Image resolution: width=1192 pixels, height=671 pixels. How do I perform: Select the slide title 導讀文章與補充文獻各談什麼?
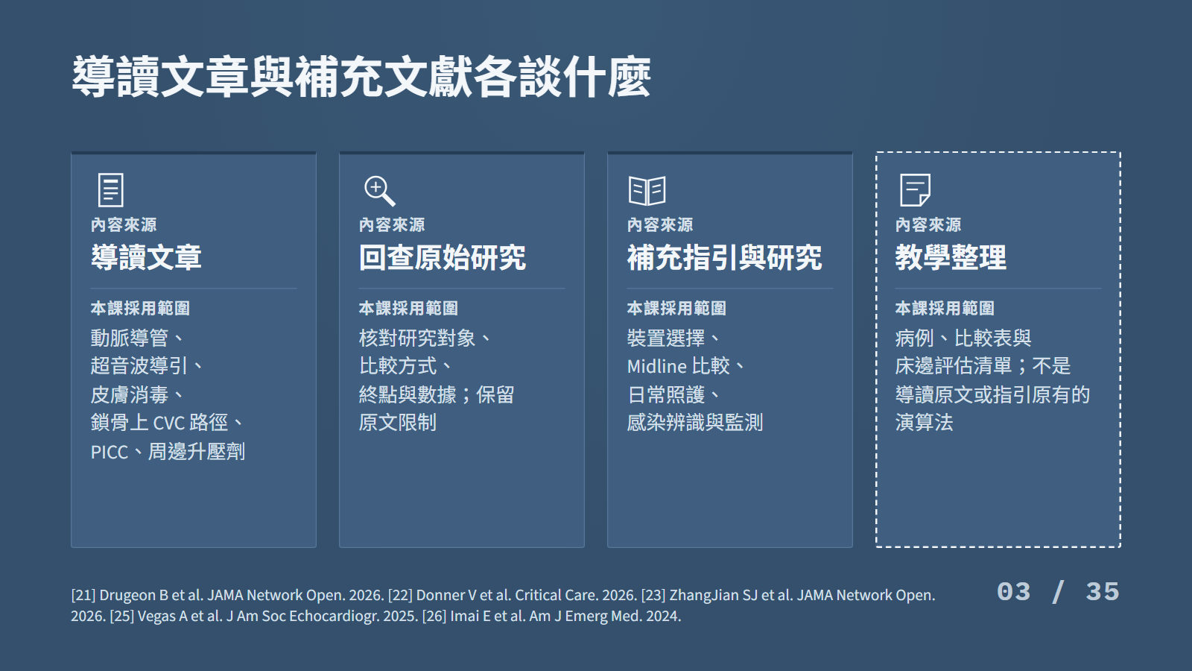361,77
